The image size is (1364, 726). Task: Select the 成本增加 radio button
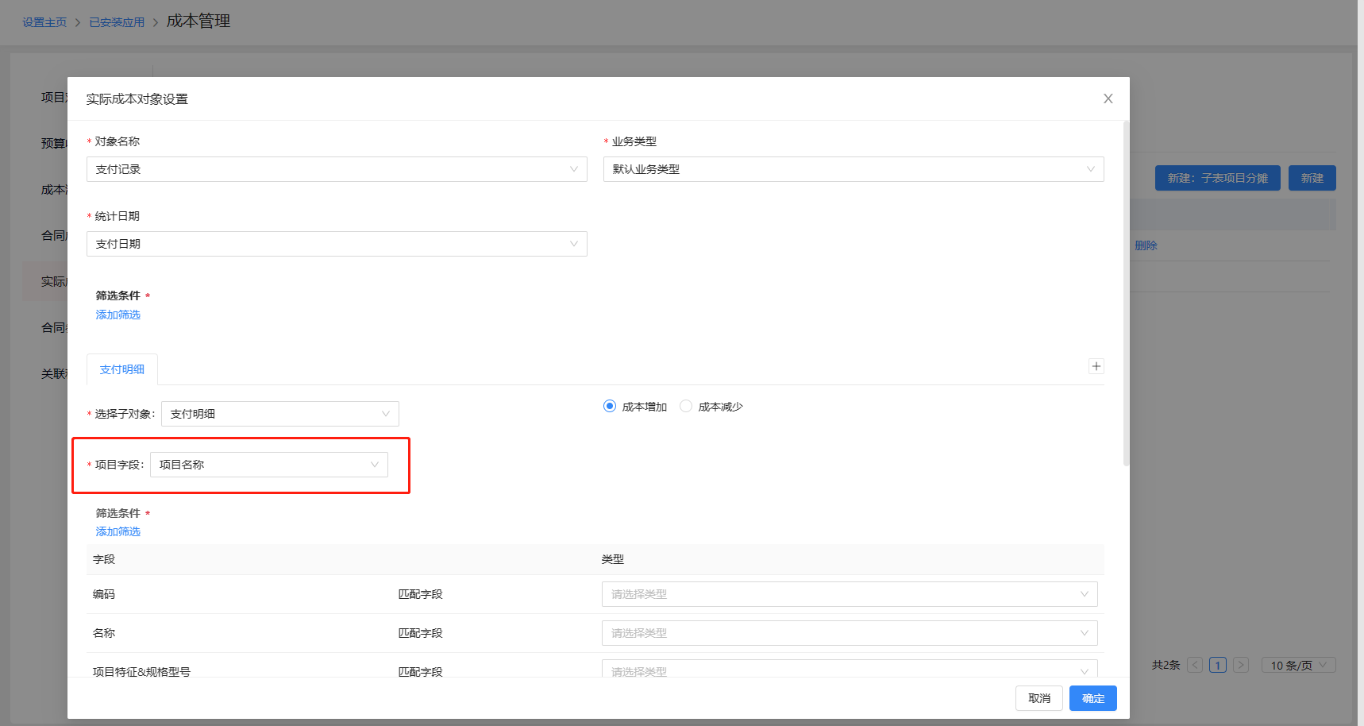pos(610,406)
